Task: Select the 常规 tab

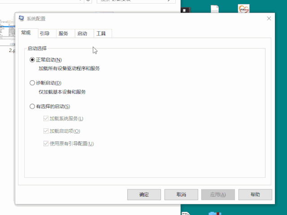Action: (28, 33)
